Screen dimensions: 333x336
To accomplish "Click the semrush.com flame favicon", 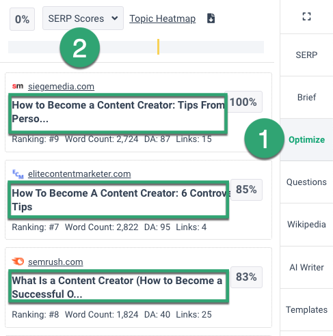I will [18, 262].
